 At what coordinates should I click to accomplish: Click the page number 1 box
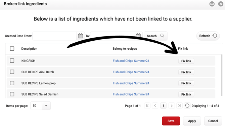(x=163, y=106)
